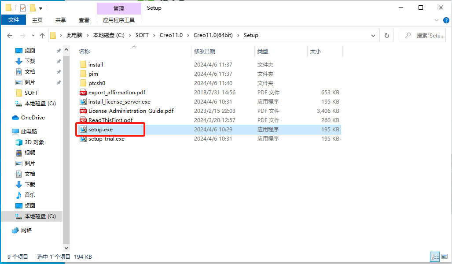This screenshot has height=264, width=452.
Task: Select the ptcsh0 folder icon
Action: point(83,83)
